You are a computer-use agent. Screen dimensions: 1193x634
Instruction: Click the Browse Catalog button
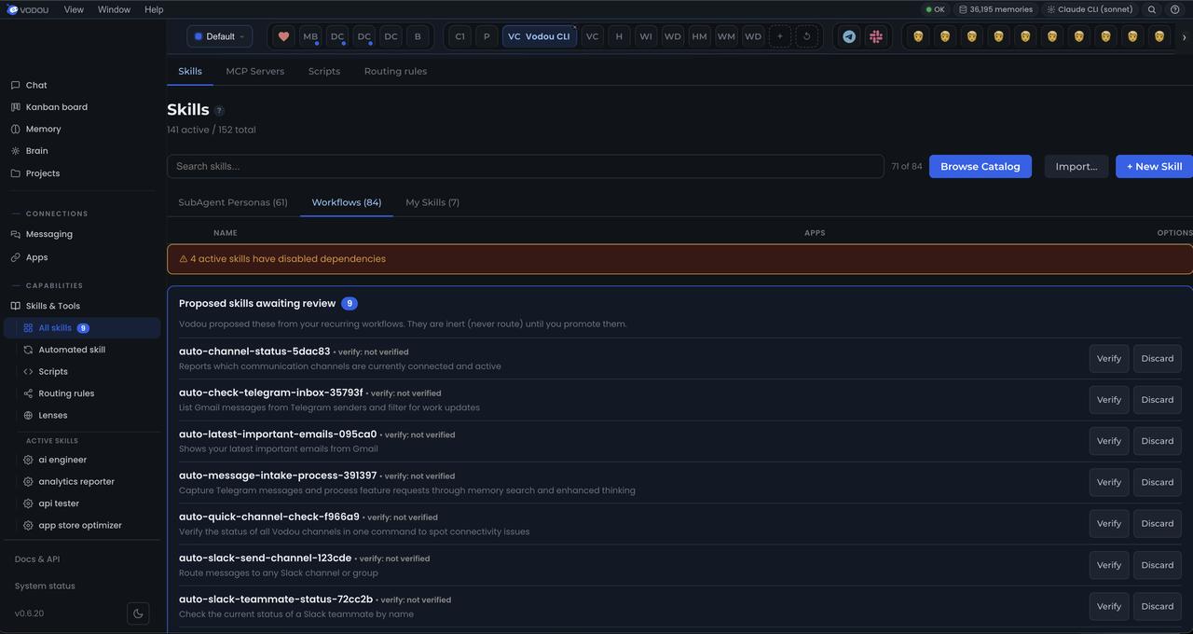coord(980,166)
